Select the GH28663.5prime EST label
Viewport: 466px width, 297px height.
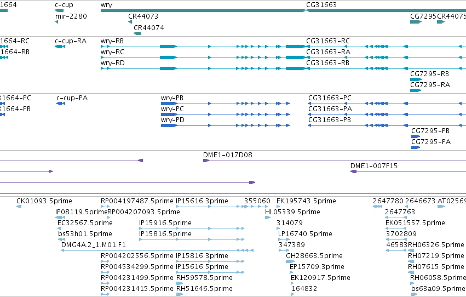coord(314,256)
